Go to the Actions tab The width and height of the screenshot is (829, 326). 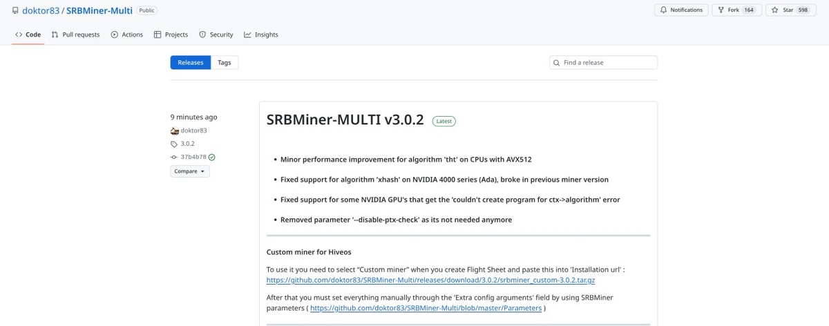pos(127,35)
